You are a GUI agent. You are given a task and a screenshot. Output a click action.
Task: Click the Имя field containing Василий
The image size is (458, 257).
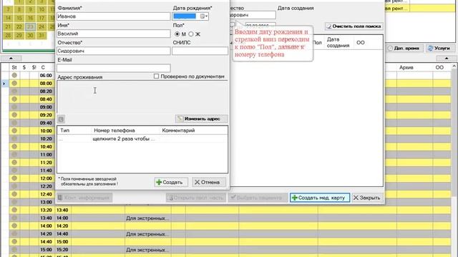pos(113,34)
